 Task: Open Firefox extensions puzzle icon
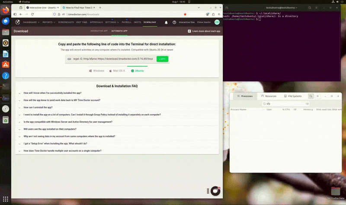(213, 14)
